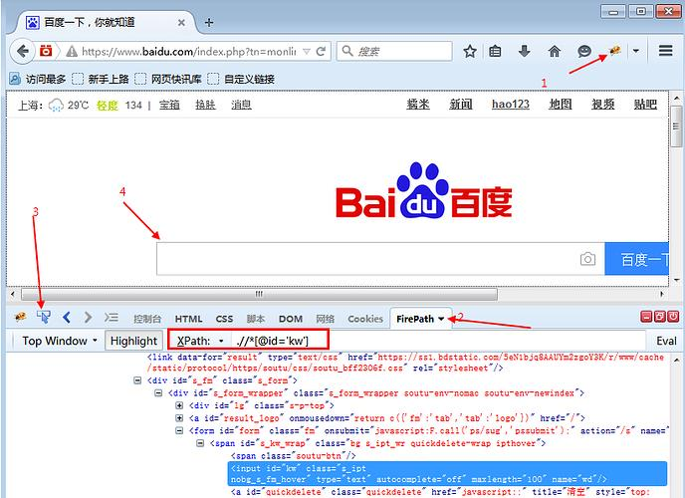Open the 自定义链接 bookmark
The image size is (685, 498).
pos(241,79)
